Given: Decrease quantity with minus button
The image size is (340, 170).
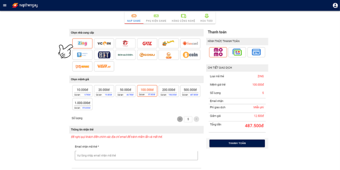Looking at the screenshot, I should click(180, 119).
